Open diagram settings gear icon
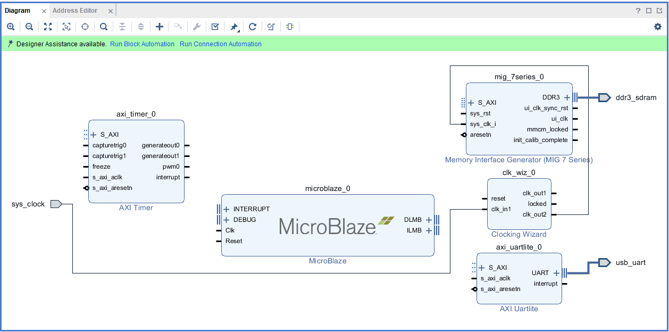Screen dimensions: 669x332 [x=658, y=27]
